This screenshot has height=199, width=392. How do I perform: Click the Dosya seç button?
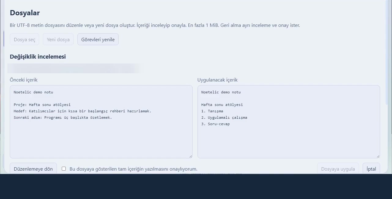[24, 39]
